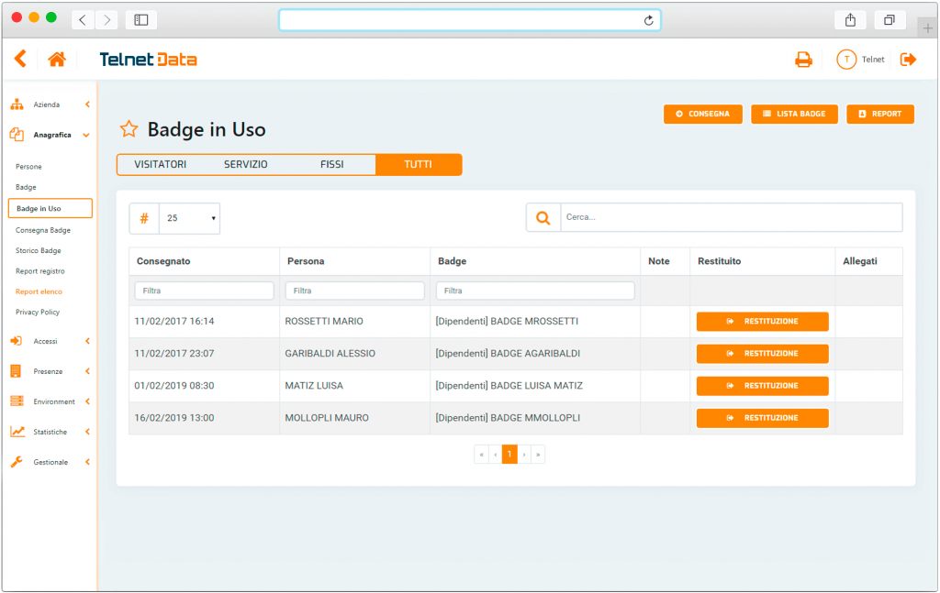Click the Gestionale wrench icon
Screen dimensions: 940x593
point(17,462)
